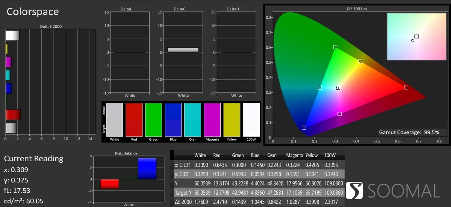Click the white point target in CIE triangle
The width and height of the screenshot is (451, 207).
[x=338, y=88]
